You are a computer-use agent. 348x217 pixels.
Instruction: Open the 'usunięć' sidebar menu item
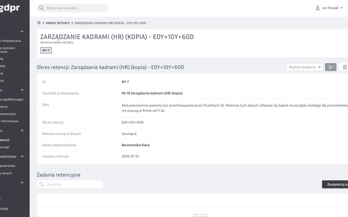coord(5,147)
